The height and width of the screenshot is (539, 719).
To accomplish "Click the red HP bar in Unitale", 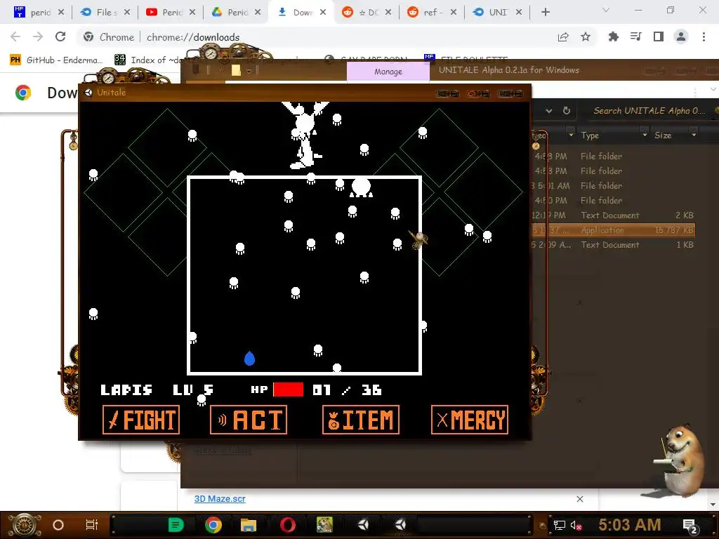I will [289, 390].
